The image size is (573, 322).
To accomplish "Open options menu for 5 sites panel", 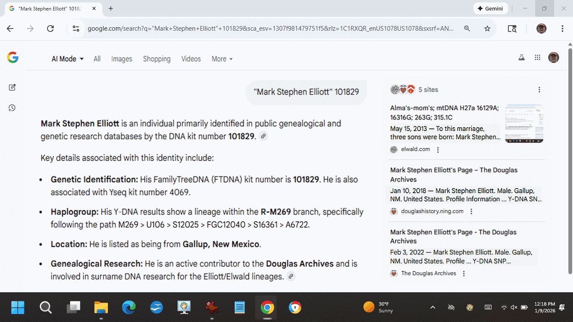I will point(539,90).
